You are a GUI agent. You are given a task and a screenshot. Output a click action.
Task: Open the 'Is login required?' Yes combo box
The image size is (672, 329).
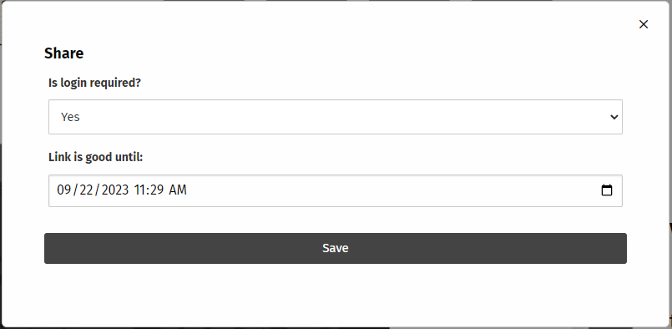click(x=335, y=117)
